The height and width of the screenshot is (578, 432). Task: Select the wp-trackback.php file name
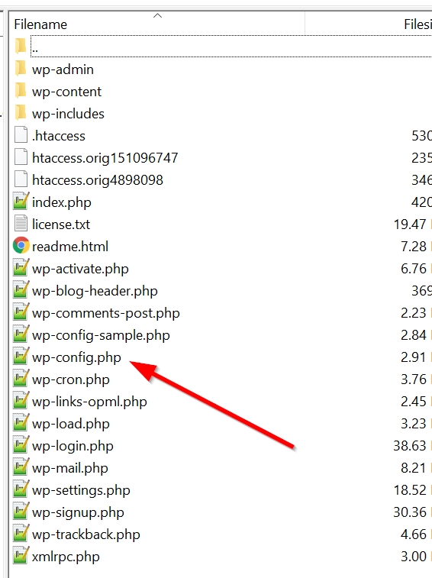click(x=86, y=534)
